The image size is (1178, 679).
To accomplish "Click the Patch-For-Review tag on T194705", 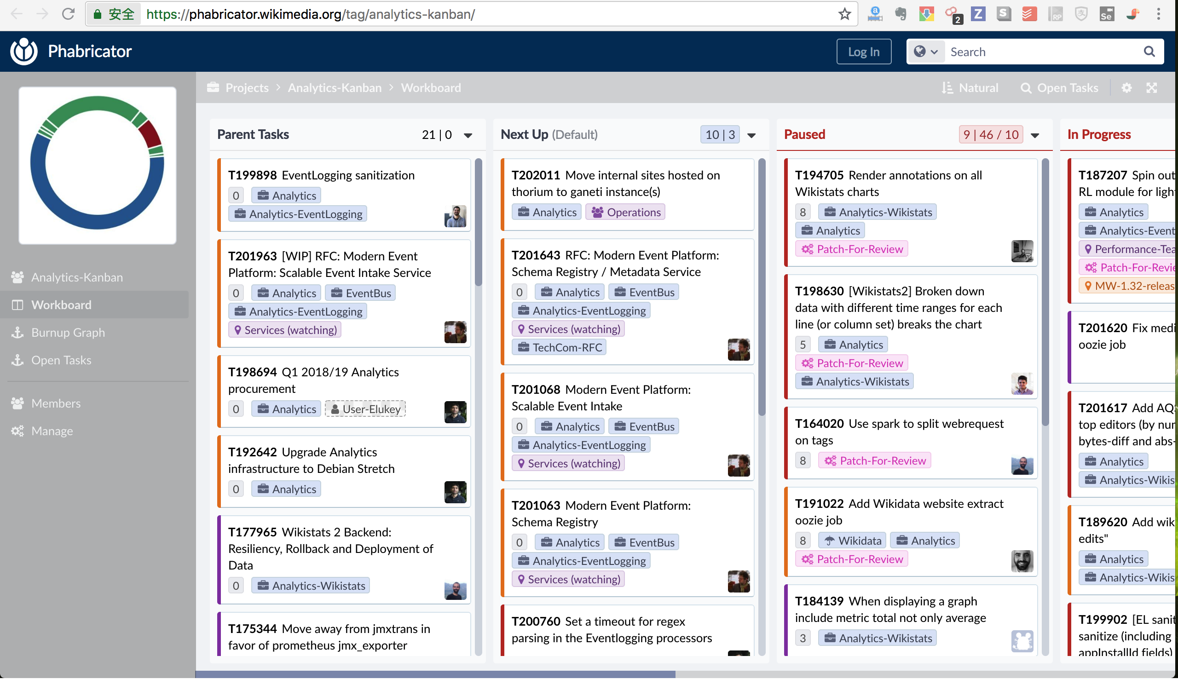I will 852,249.
